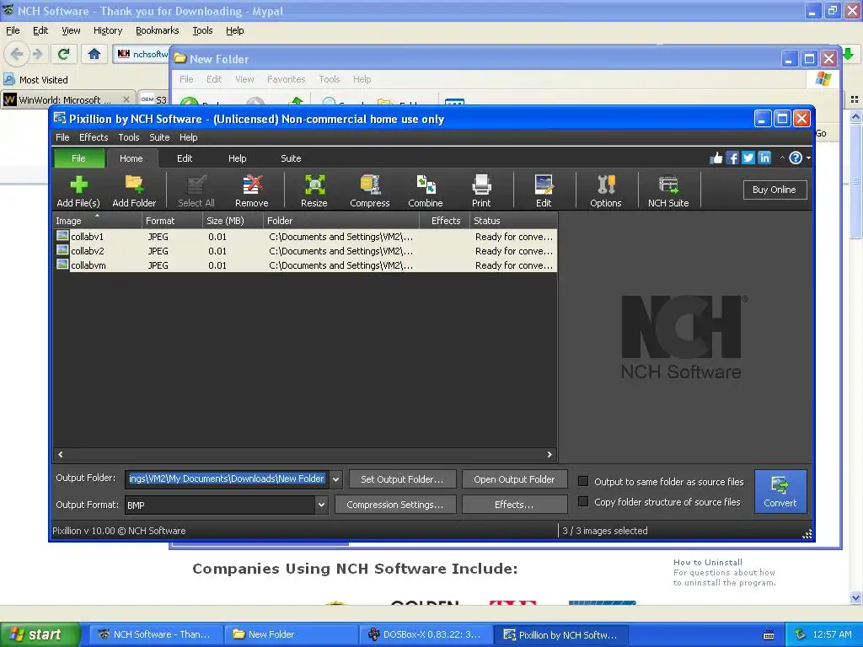Image resolution: width=863 pixels, height=647 pixels.
Task: Open the History menu in Mypal
Action: pyautogui.click(x=108, y=31)
